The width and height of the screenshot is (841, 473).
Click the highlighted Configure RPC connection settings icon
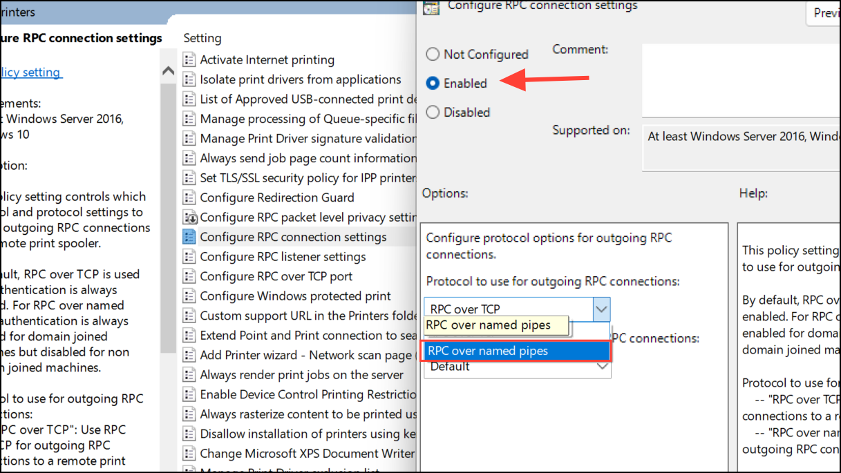coord(189,237)
